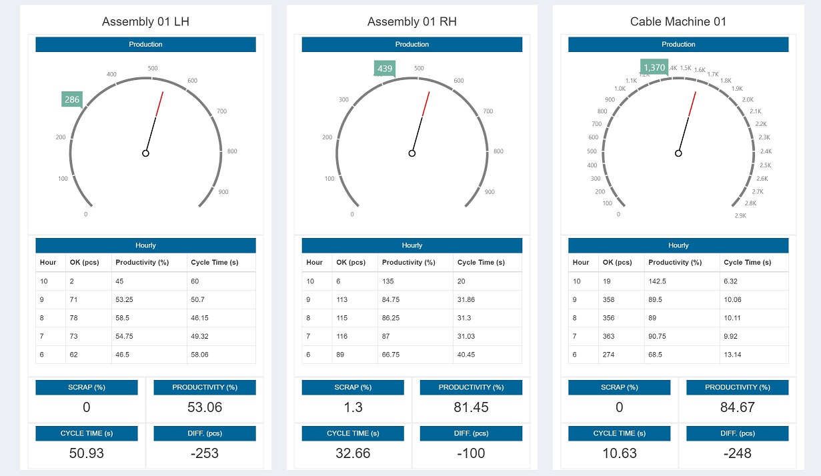Select the 53.25 productivity cell
Screen dimensions: 821x476
[x=149, y=300]
